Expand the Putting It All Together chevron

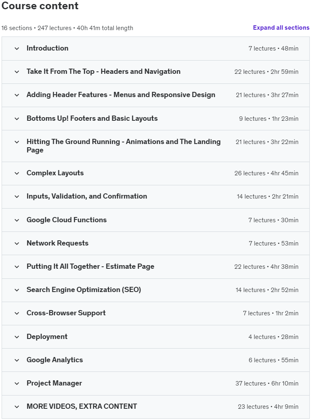point(17,267)
